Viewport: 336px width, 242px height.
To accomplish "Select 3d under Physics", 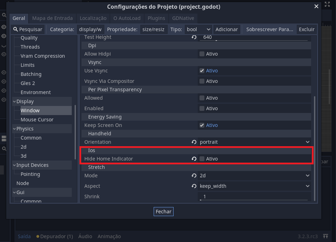I will coord(23,156).
